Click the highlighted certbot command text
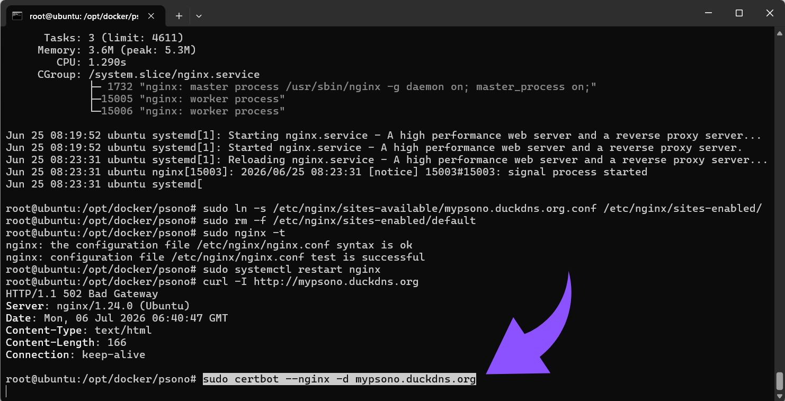This screenshot has width=785, height=401. pos(340,379)
